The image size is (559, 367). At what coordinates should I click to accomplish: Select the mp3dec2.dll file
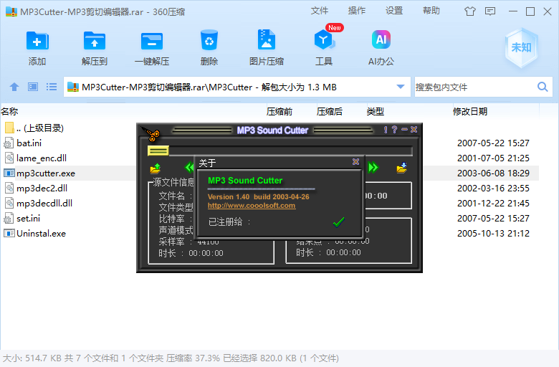pyautogui.click(x=35, y=189)
